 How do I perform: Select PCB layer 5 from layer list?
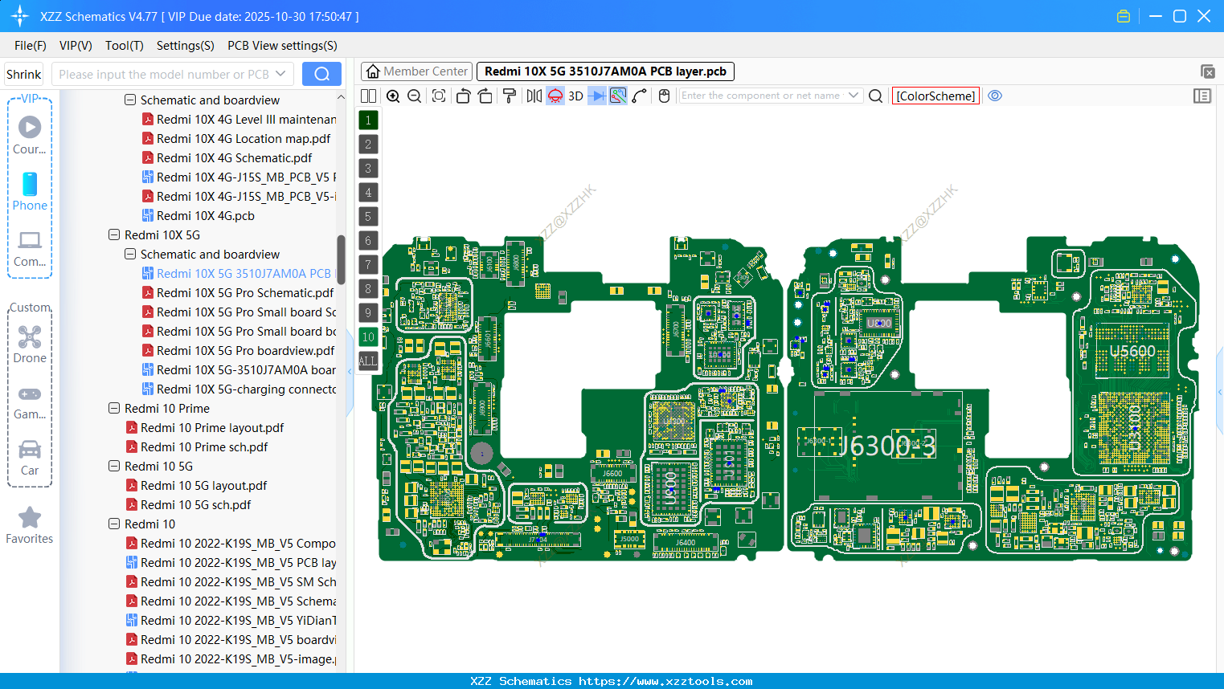(x=368, y=216)
